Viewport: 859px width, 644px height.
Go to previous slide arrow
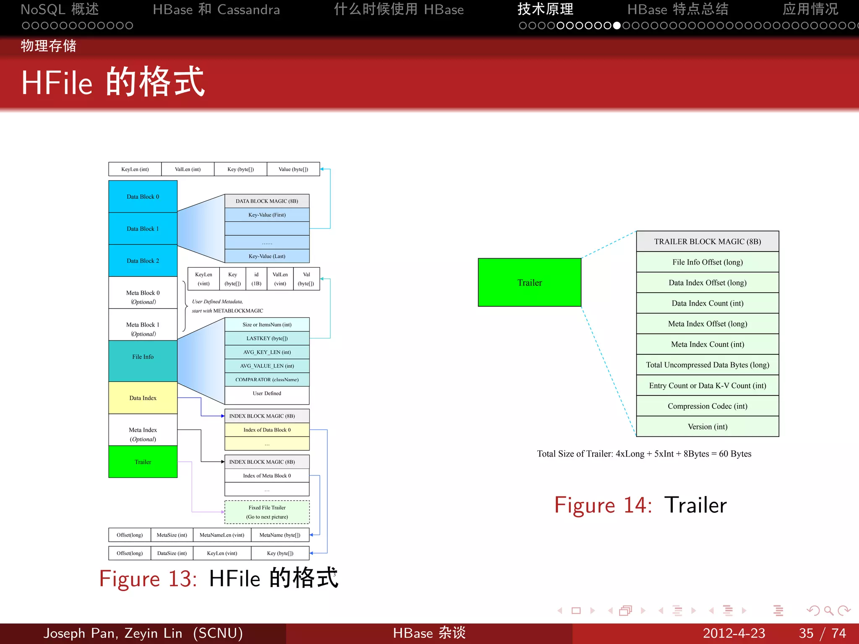click(x=560, y=610)
